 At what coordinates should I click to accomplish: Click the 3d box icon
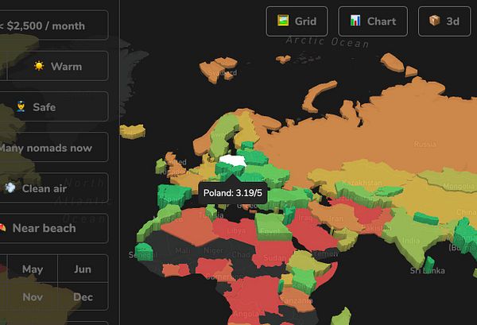click(434, 21)
